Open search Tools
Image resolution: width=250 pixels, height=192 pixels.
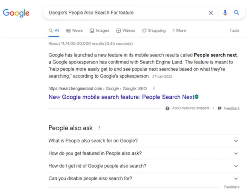pyautogui.click(x=234, y=30)
